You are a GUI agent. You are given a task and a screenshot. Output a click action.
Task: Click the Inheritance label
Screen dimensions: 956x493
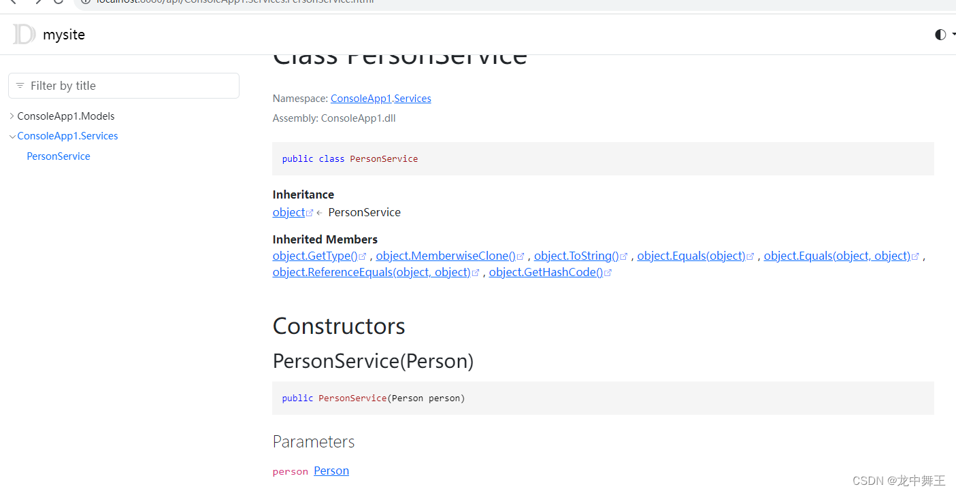tap(303, 194)
